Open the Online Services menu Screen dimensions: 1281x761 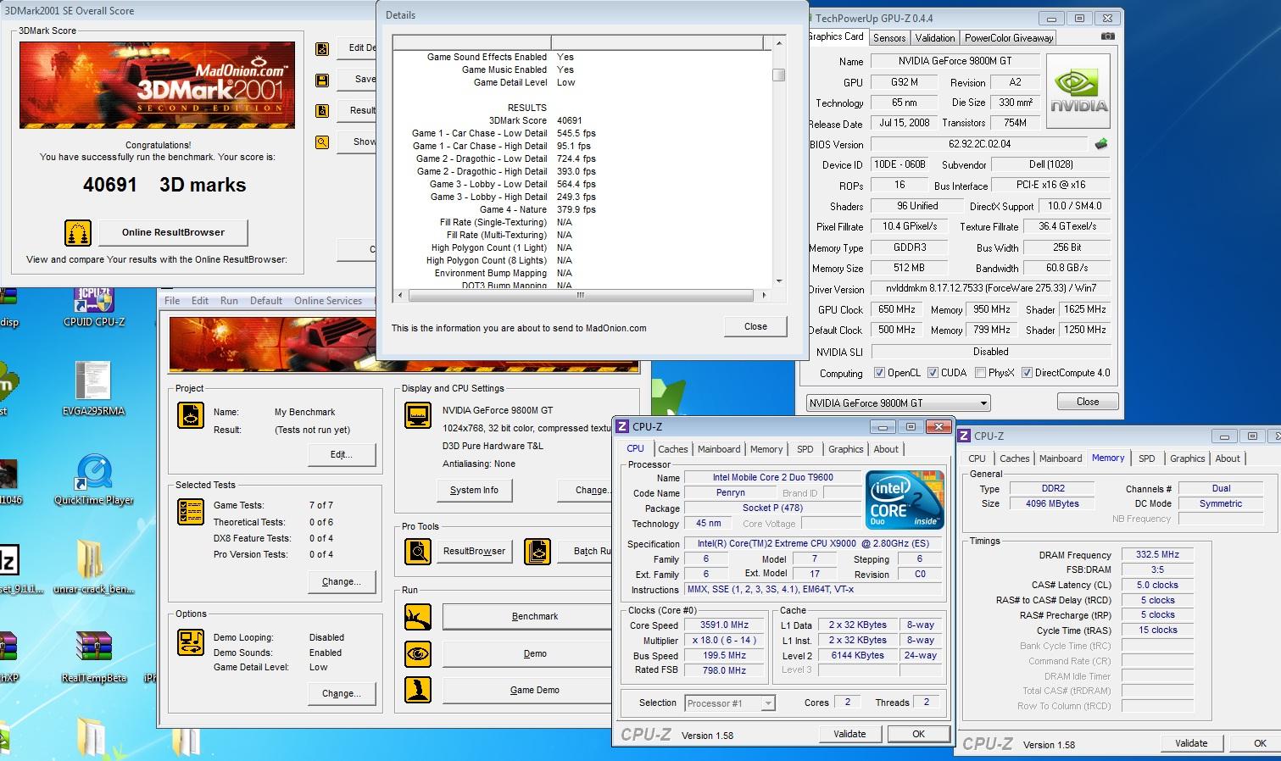tap(328, 301)
